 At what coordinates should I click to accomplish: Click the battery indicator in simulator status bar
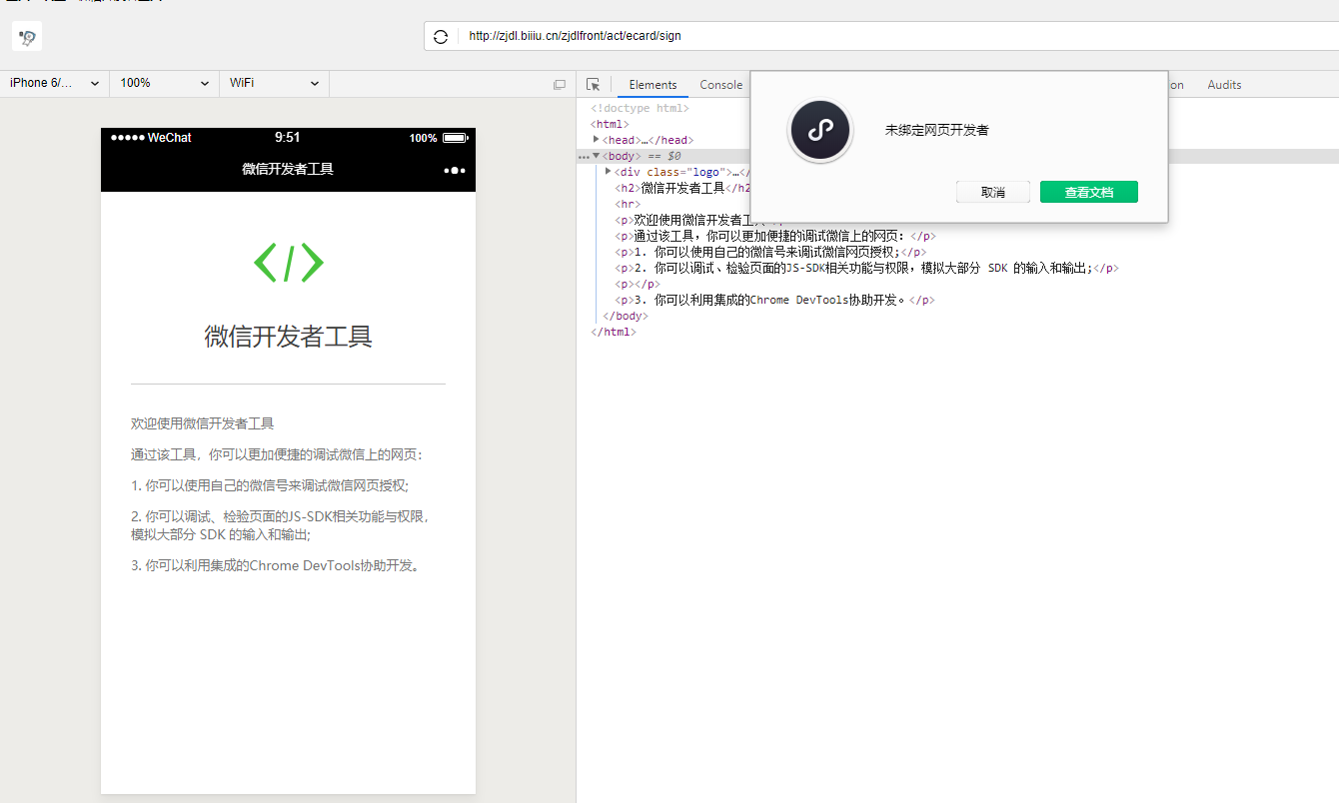click(x=455, y=138)
